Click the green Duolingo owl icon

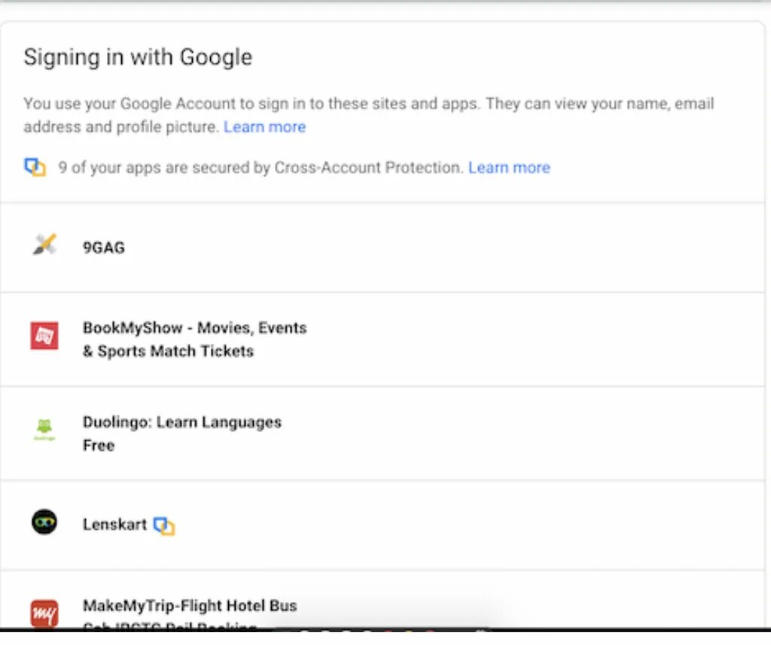point(44,430)
